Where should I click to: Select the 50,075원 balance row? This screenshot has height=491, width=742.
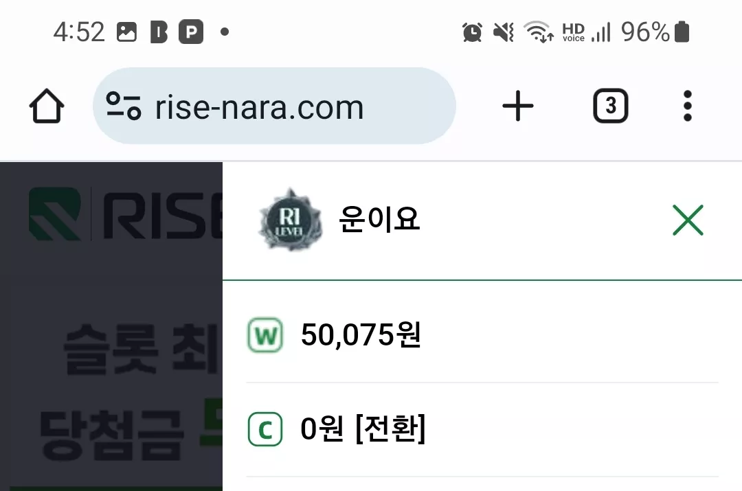[x=482, y=335]
